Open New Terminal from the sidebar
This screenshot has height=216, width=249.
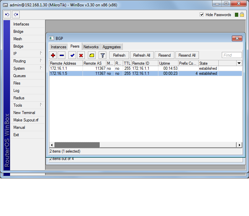[x=27, y=113]
